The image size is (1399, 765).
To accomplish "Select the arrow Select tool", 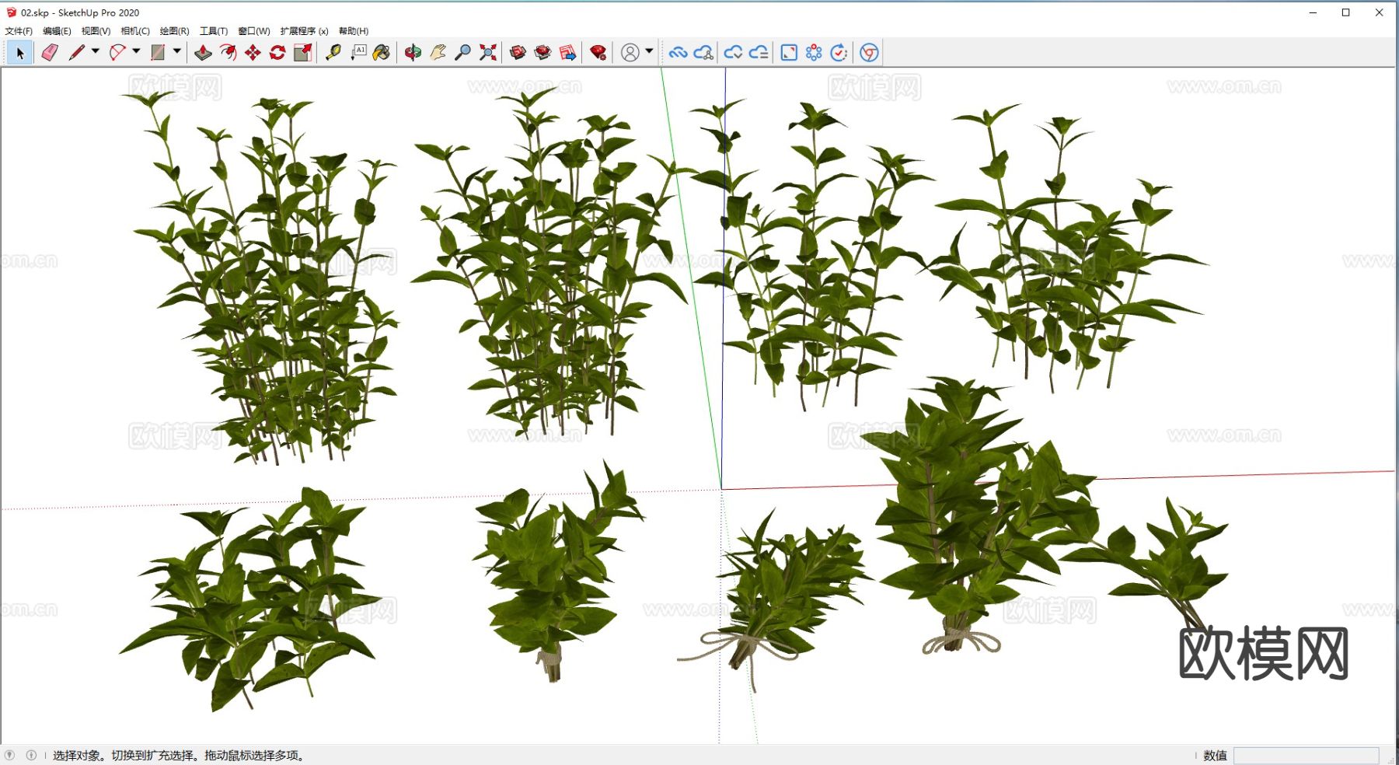I will pos(20,53).
